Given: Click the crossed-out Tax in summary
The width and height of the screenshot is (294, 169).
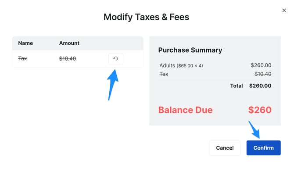Looking at the screenshot, I should point(164,74).
